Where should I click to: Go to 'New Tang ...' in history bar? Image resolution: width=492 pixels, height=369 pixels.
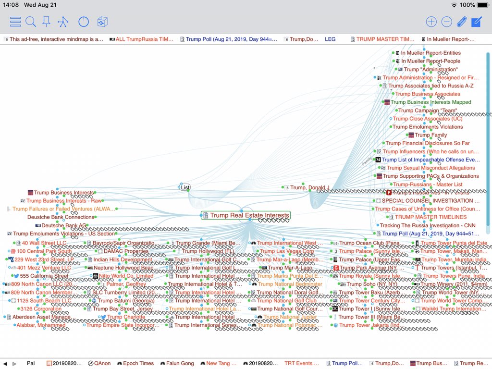pyautogui.click(x=219, y=363)
